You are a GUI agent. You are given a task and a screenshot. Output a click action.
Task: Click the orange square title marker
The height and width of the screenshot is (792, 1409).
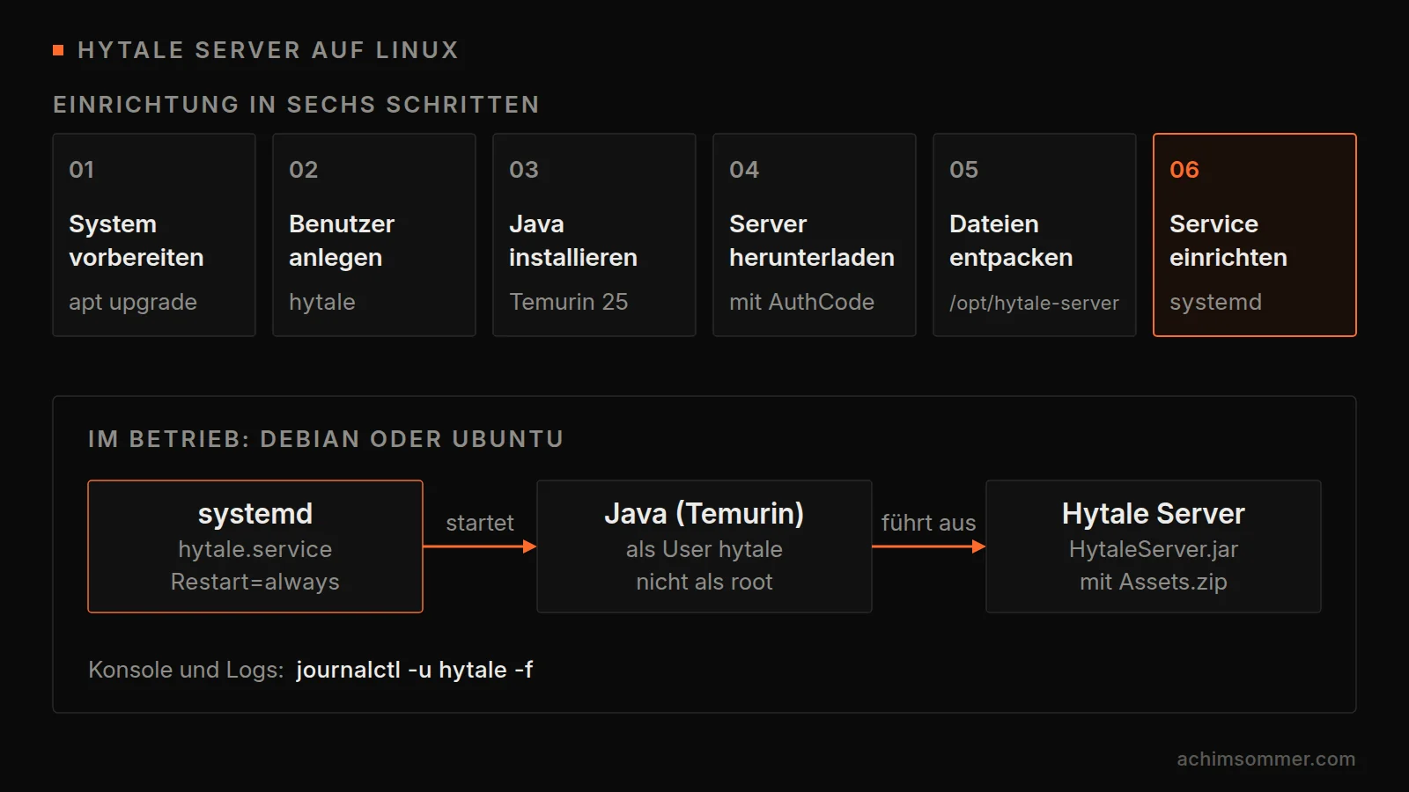coord(58,50)
